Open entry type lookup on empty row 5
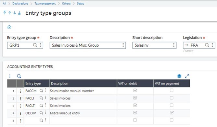The height and width of the screenshot is (127, 217). pyautogui.click(x=41, y=120)
